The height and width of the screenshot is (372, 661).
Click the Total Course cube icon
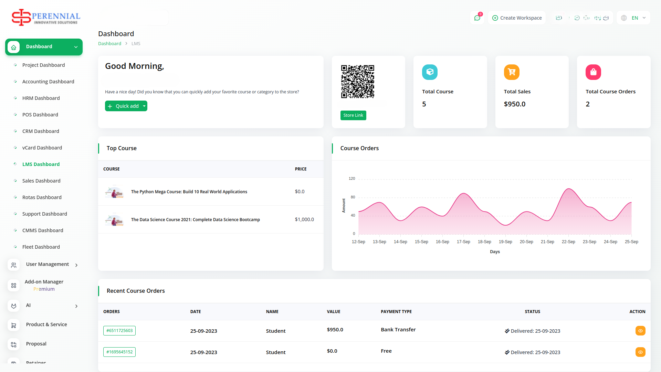pyautogui.click(x=430, y=72)
